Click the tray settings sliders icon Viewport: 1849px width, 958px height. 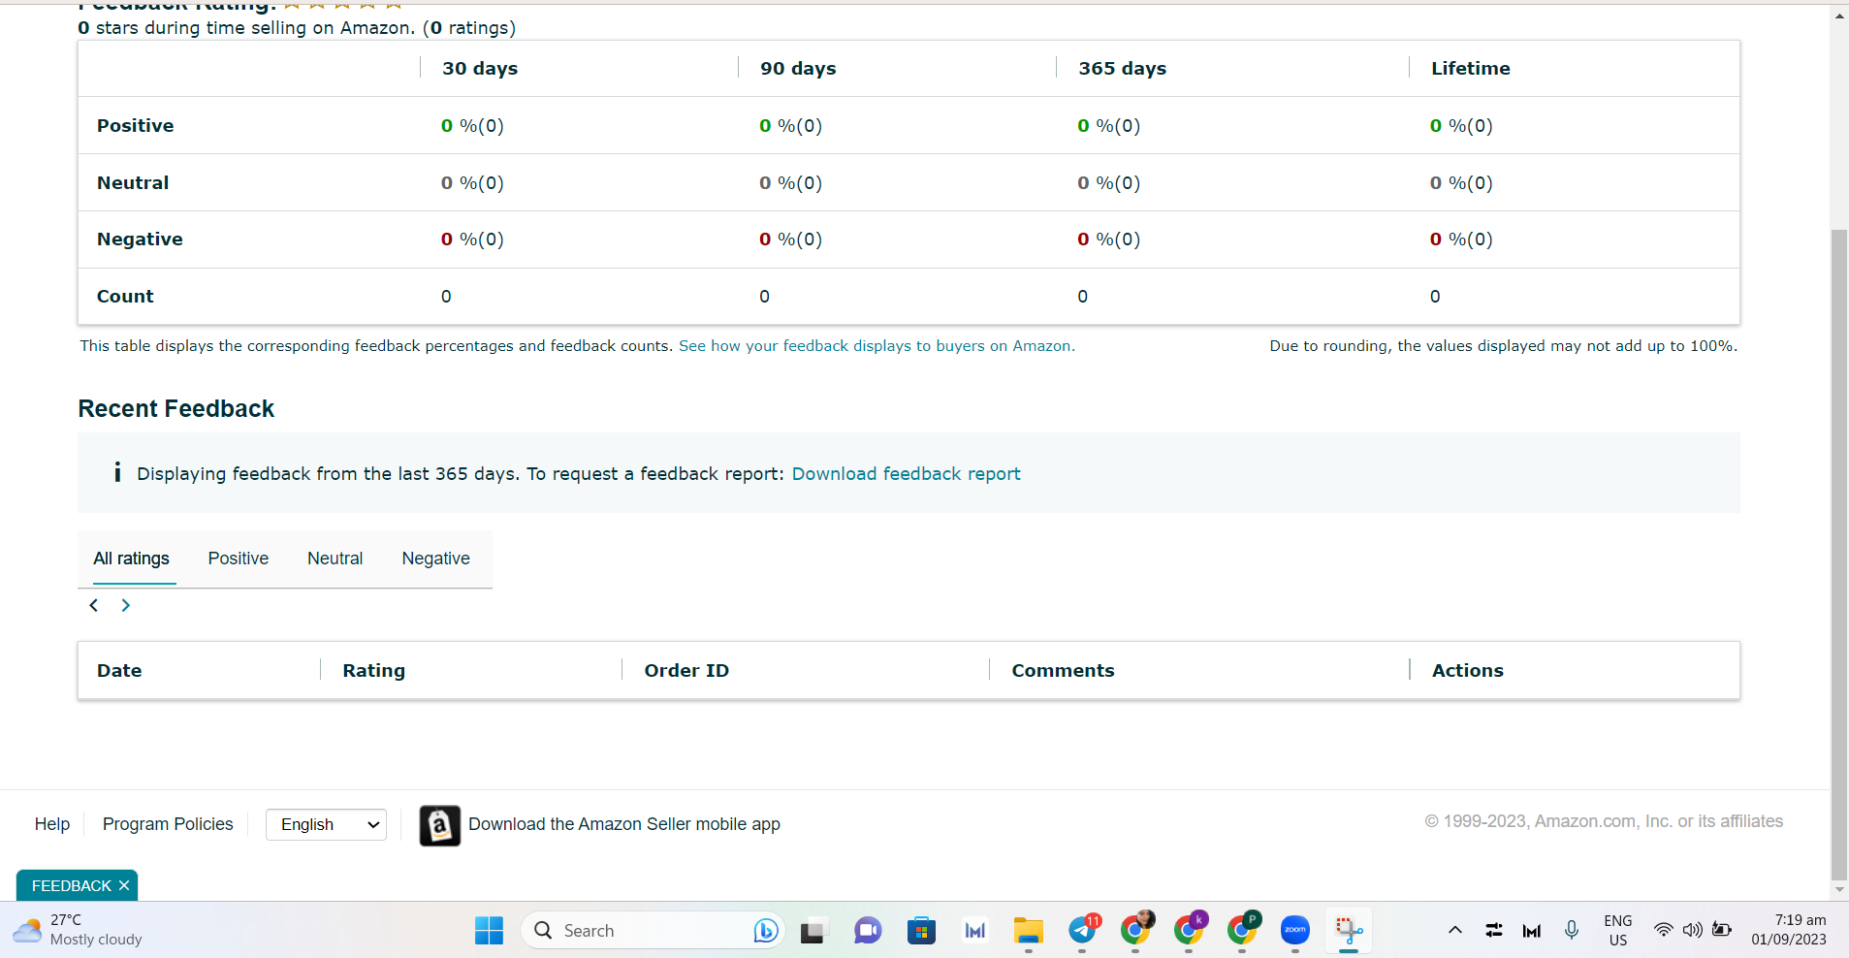(1494, 930)
